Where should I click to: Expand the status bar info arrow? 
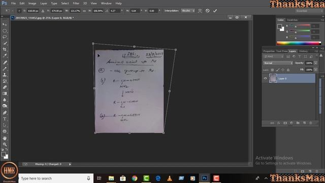coord(70,164)
